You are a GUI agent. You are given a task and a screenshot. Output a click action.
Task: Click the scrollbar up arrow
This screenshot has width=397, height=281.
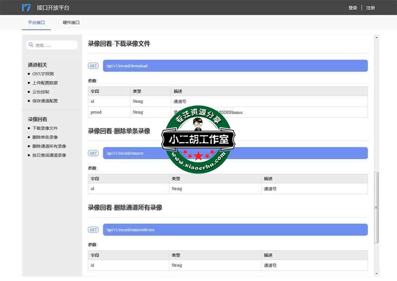(x=376, y=38)
